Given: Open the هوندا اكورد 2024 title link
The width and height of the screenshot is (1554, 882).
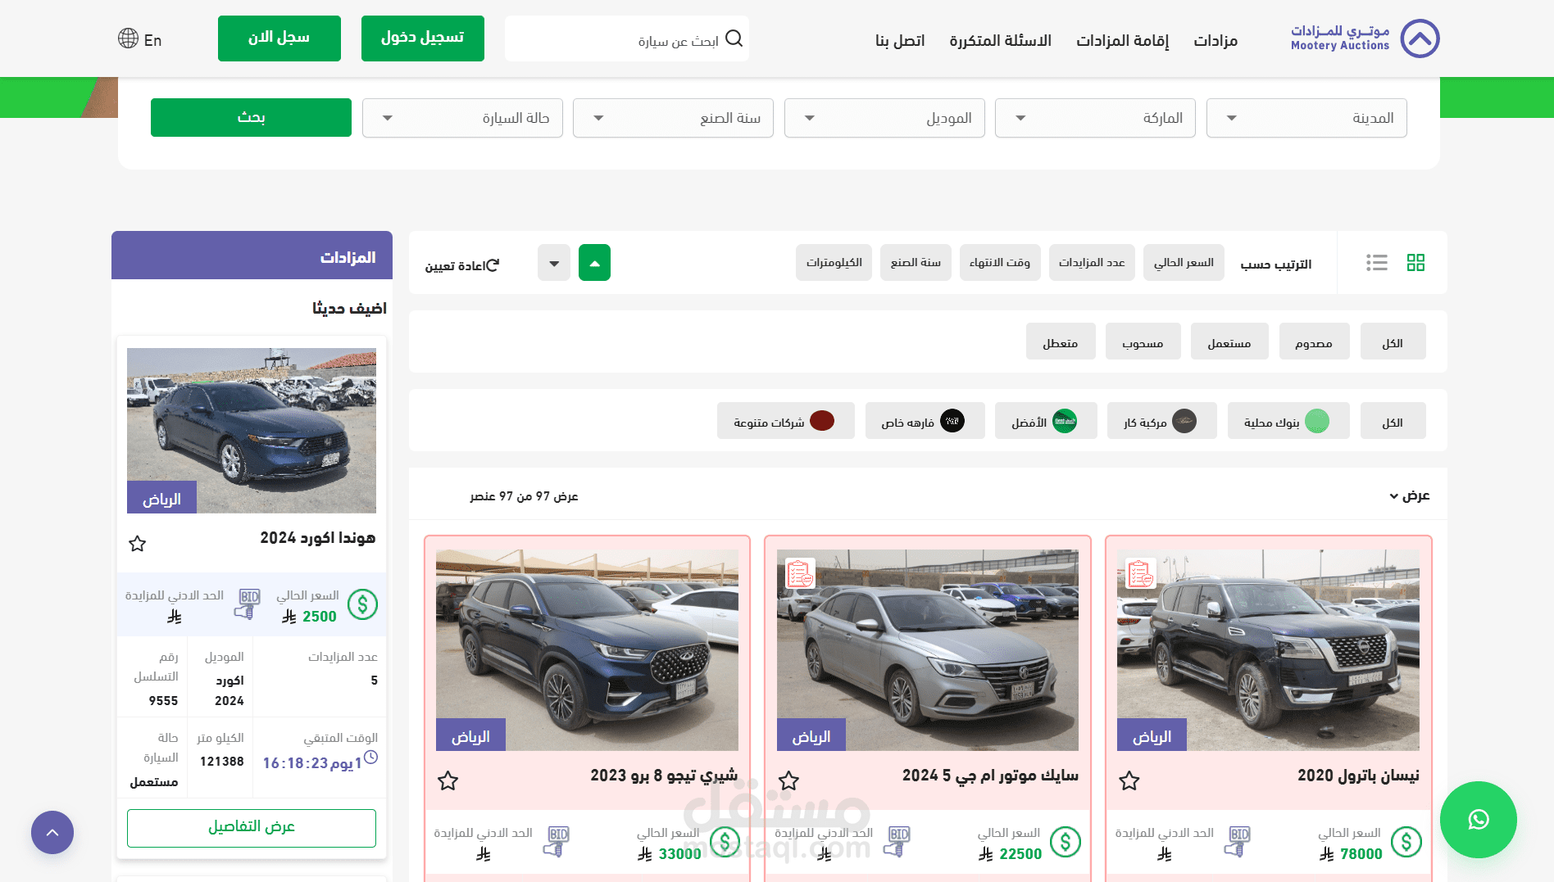Looking at the screenshot, I should pos(318,538).
